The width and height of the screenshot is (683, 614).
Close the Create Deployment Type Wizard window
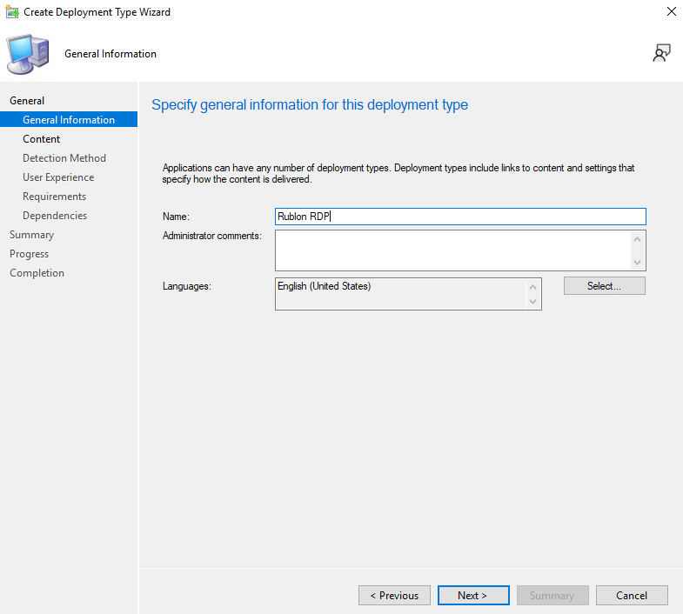[x=671, y=12]
